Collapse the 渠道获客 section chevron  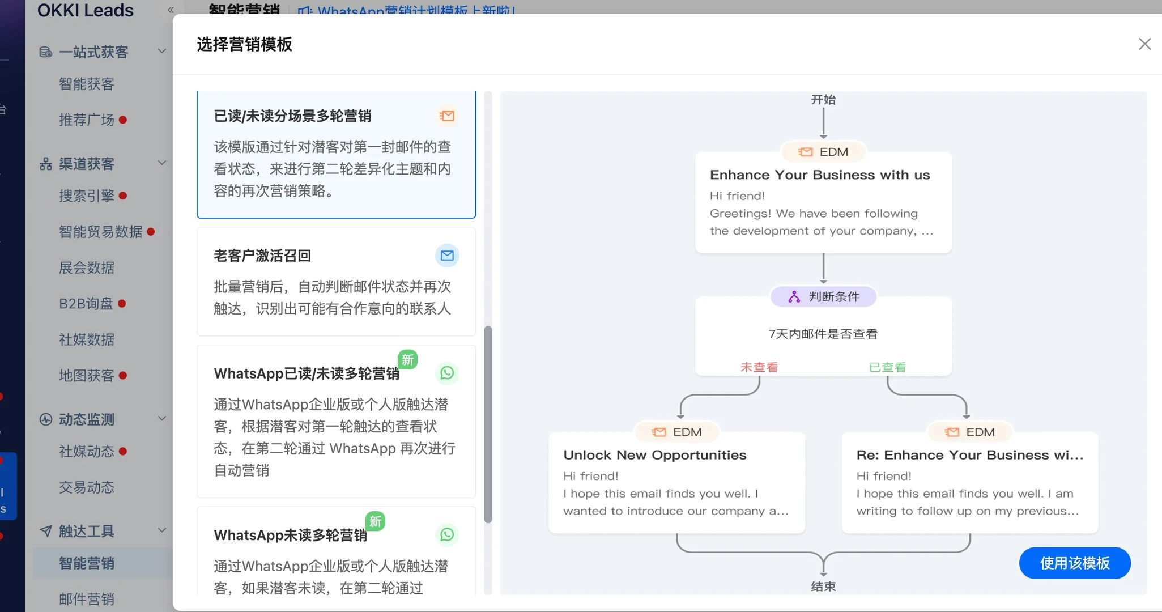(163, 163)
